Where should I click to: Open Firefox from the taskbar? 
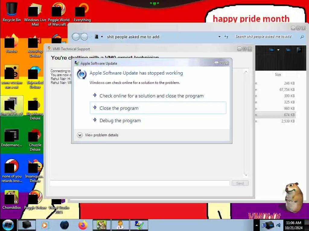tap(83, 225)
